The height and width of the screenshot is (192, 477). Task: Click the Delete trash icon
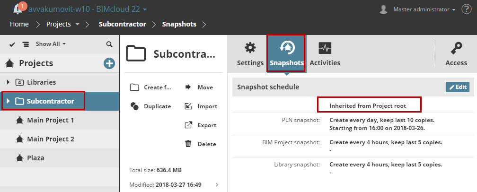click(x=188, y=144)
